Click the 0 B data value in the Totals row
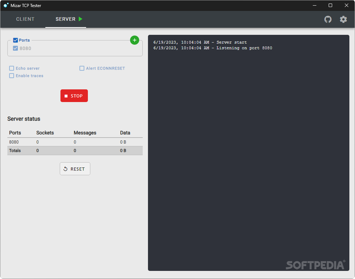Viewport: 355px width, 279px height. (x=123, y=151)
